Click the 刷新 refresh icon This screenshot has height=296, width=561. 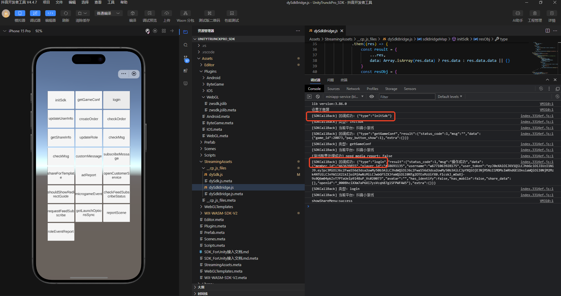pos(66,13)
